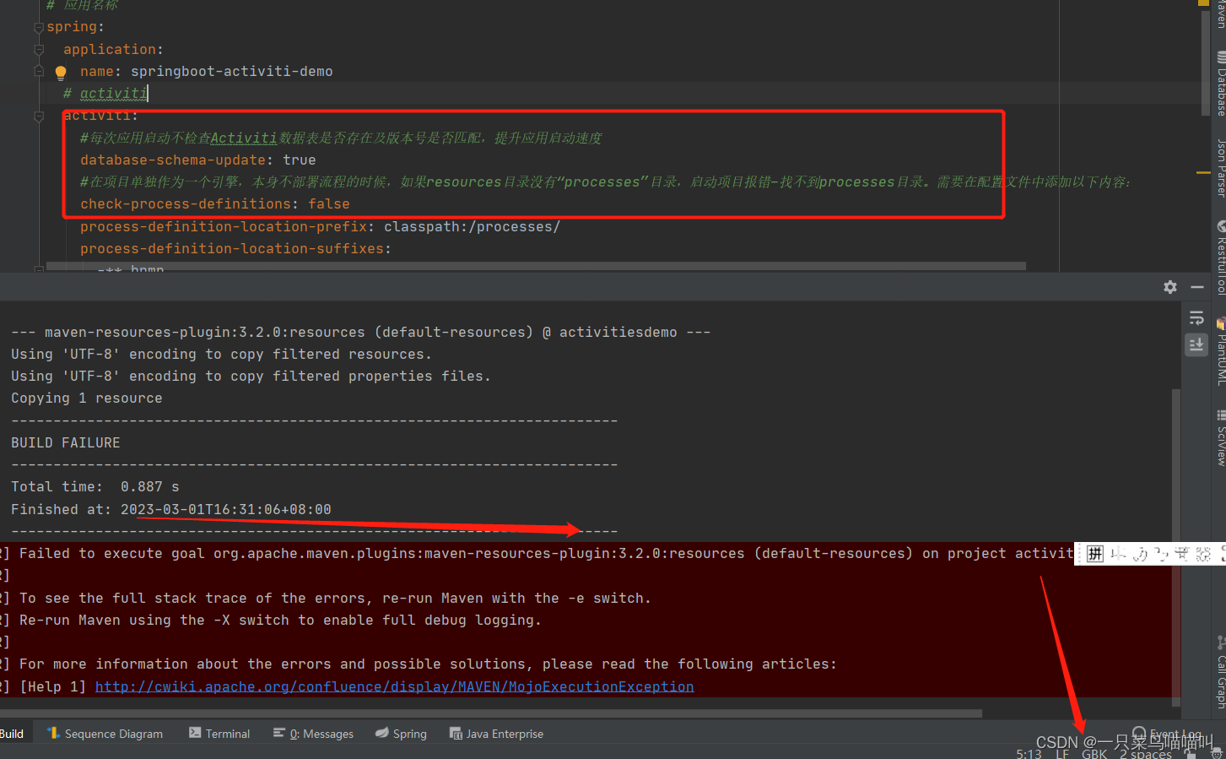The width and height of the screenshot is (1226, 759).
Task: Click the yellow warning marker in editor stripe
Action: pyautogui.click(x=1203, y=172)
